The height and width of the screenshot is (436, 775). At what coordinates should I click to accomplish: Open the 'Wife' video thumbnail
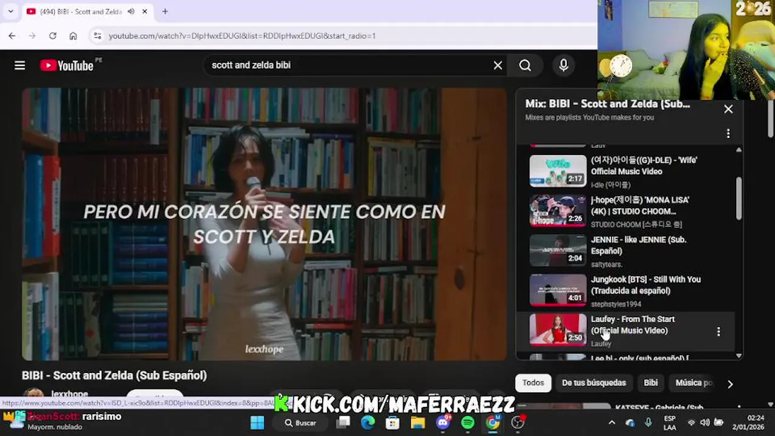pos(558,171)
